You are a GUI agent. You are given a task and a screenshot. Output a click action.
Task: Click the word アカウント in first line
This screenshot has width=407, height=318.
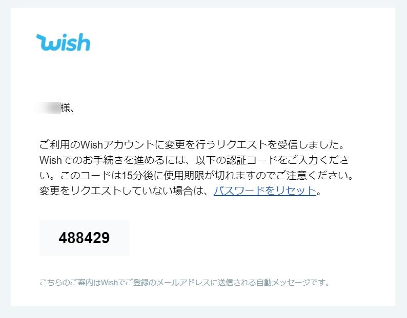(129, 144)
